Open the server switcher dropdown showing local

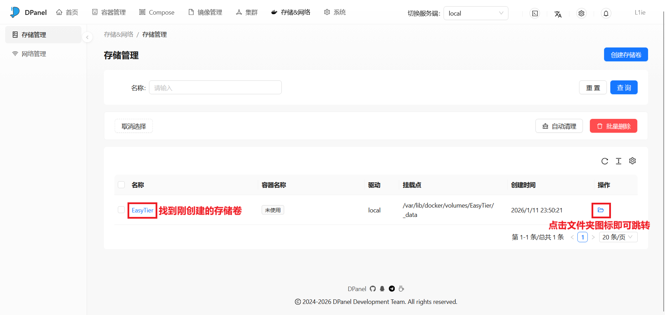[x=476, y=13]
